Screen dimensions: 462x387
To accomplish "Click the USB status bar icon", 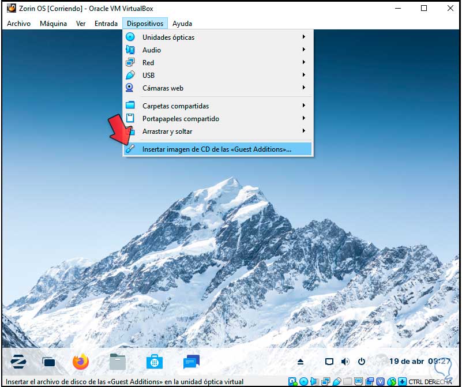I will tap(337, 382).
